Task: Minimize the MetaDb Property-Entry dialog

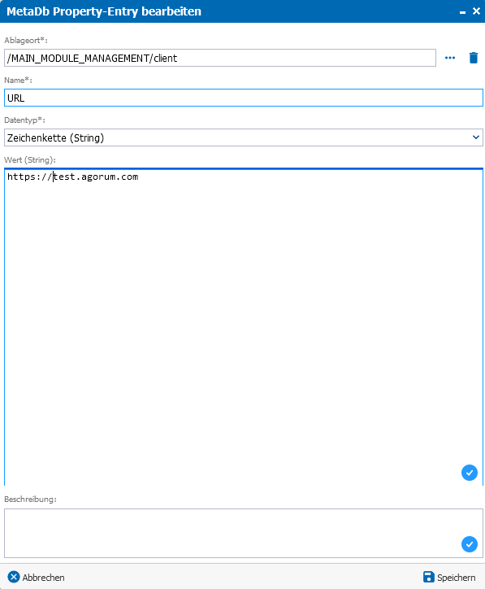Action: click(x=462, y=12)
